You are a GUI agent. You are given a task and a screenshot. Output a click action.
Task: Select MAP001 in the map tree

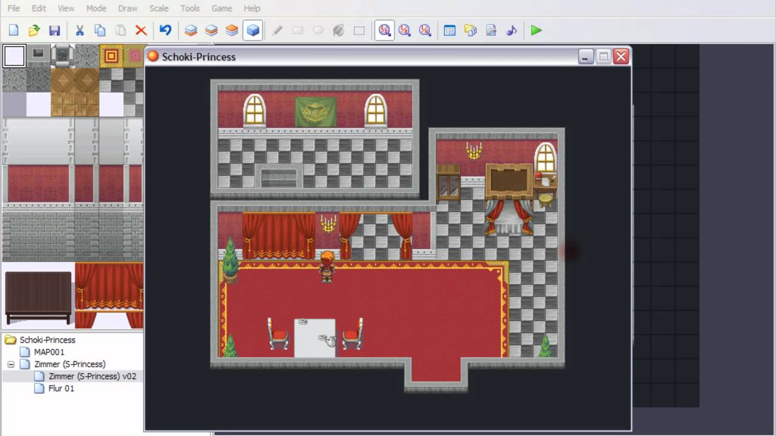[49, 352]
